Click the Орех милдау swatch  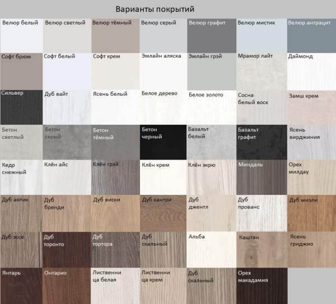(x=311, y=177)
